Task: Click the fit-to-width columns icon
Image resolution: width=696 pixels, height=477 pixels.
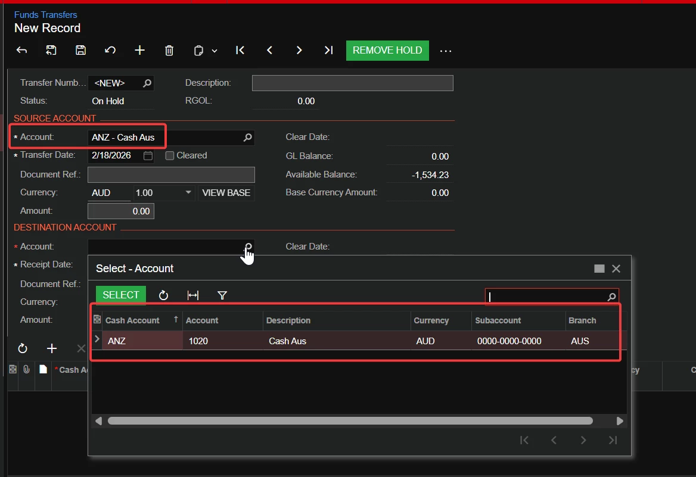Action: tap(193, 295)
